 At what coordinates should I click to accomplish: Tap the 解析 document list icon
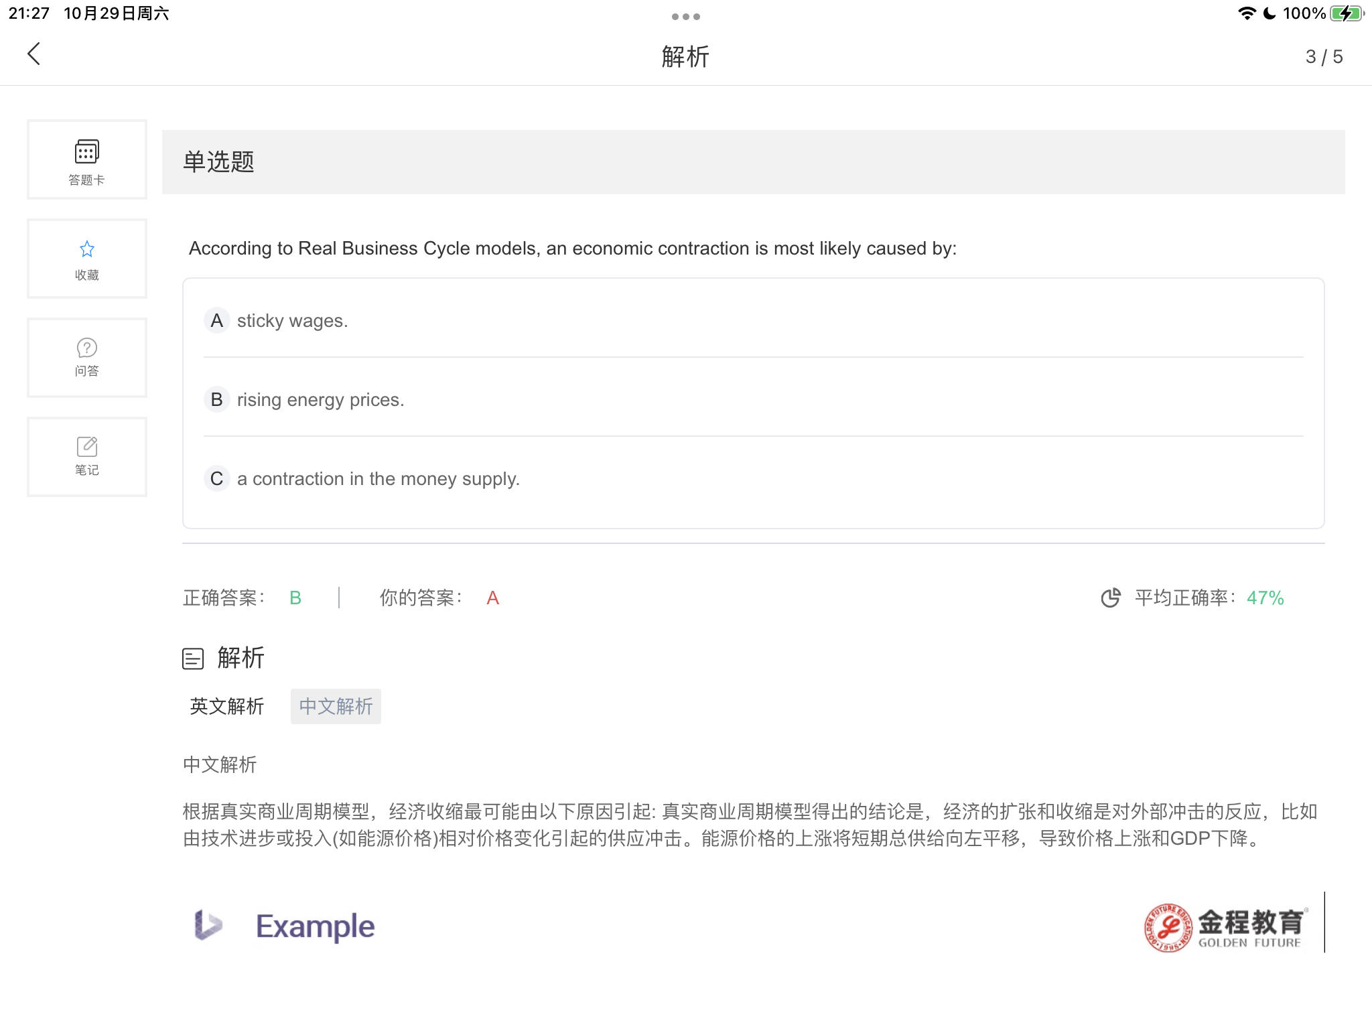[x=193, y=659]
